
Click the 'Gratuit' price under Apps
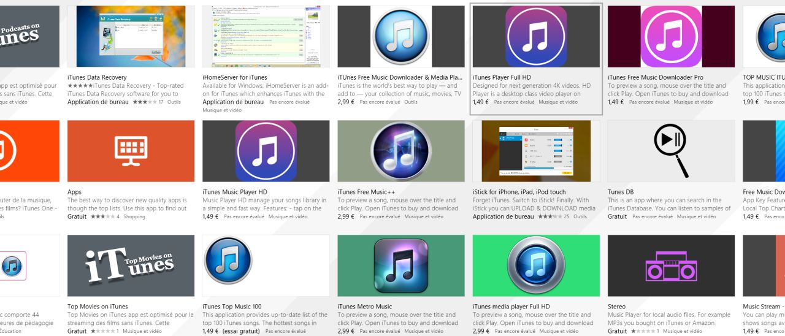(x=77, y=216)
